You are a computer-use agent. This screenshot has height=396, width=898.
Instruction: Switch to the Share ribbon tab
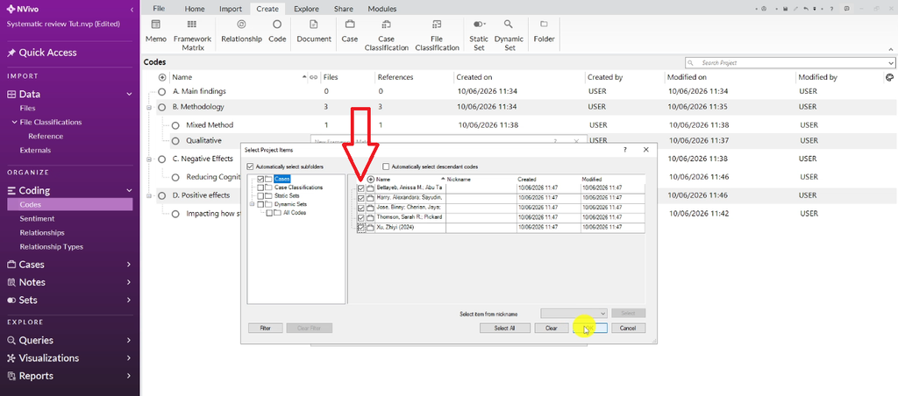344,9
